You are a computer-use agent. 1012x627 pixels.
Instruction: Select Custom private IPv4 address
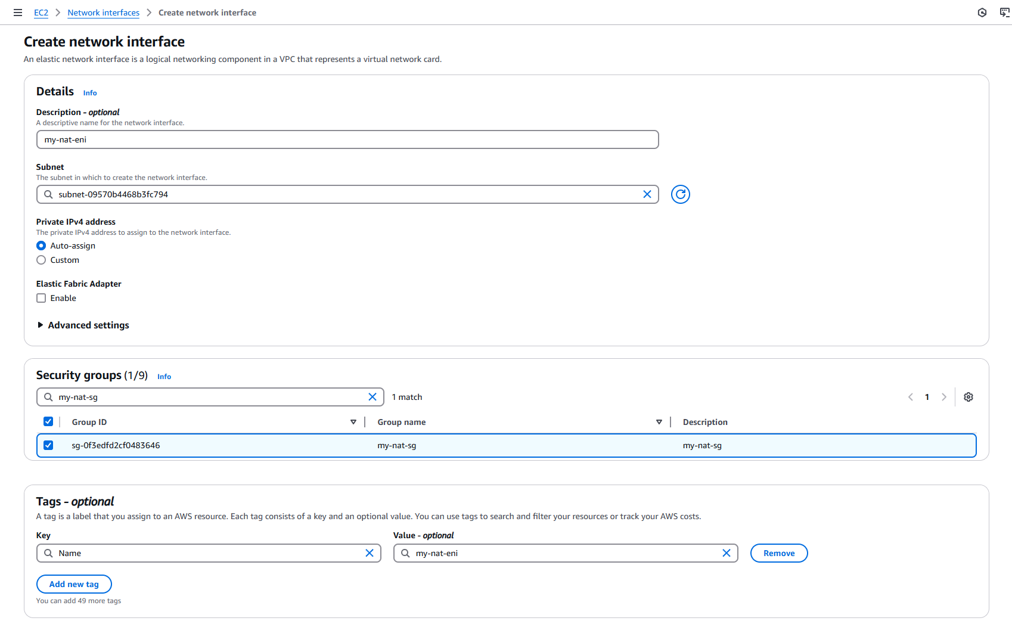pyautogui.click(x=41, y=260)
